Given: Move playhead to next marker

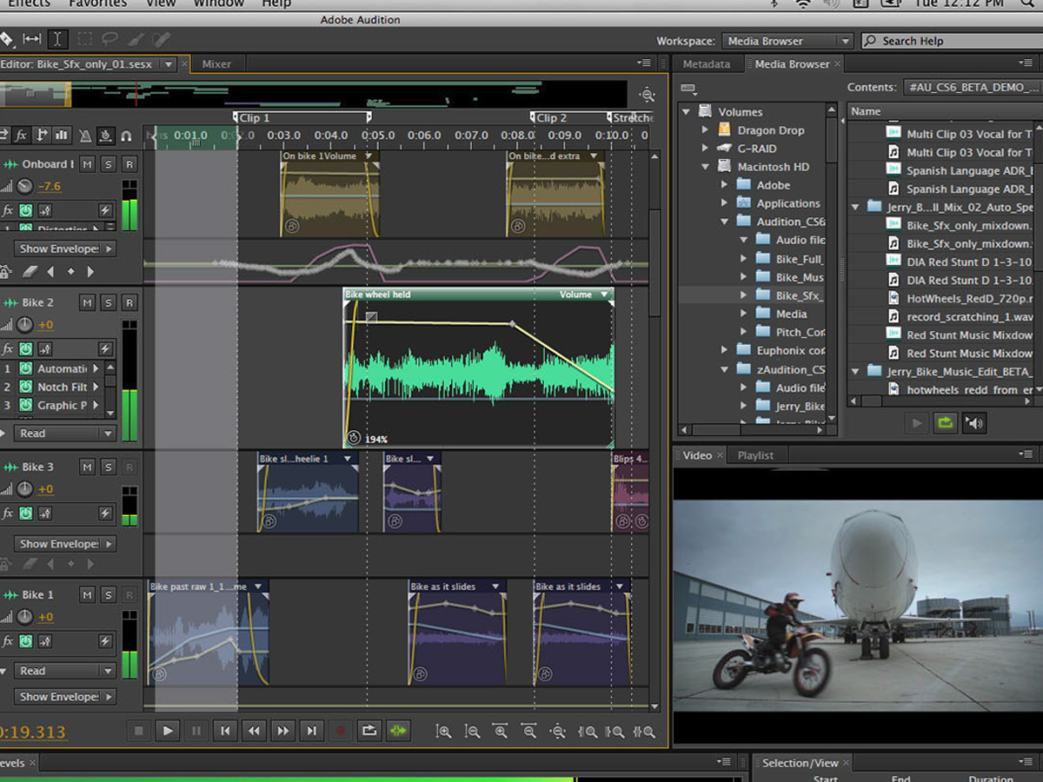Looking at the screenshot, I should [x=311, y=731].
